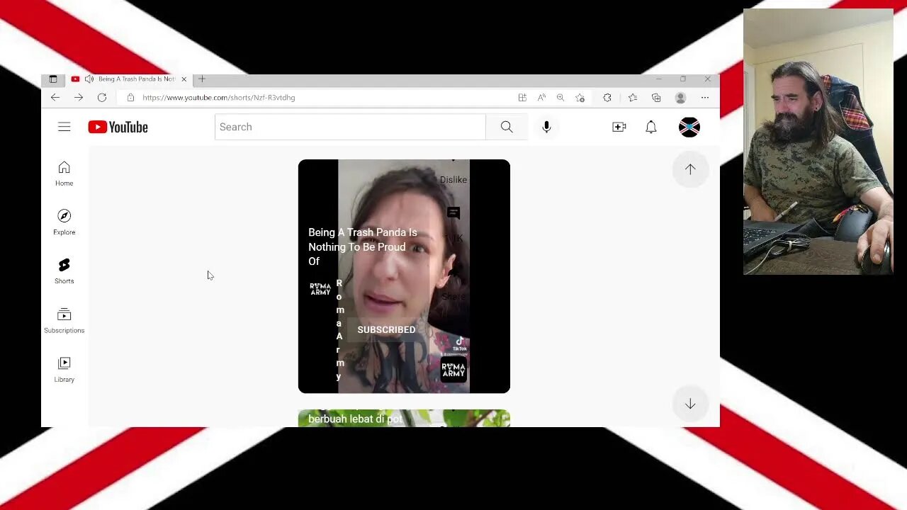Open the browser Settings and more menu
This screenshot has width=907, height=510.
[x=705, y=98]
